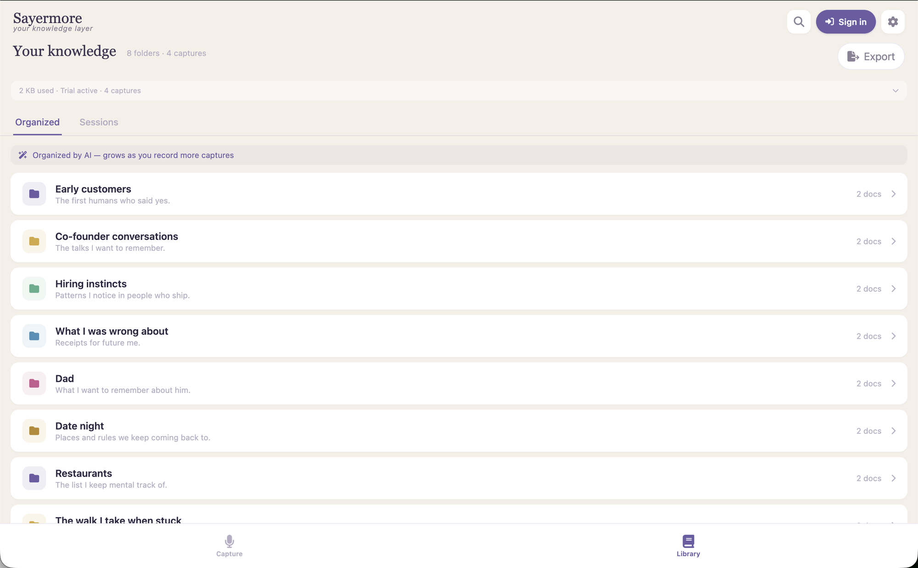The width and height of the screenshot is (918, 568).
Task: Open the Date night folder chevron
Action: click(894, 431)
